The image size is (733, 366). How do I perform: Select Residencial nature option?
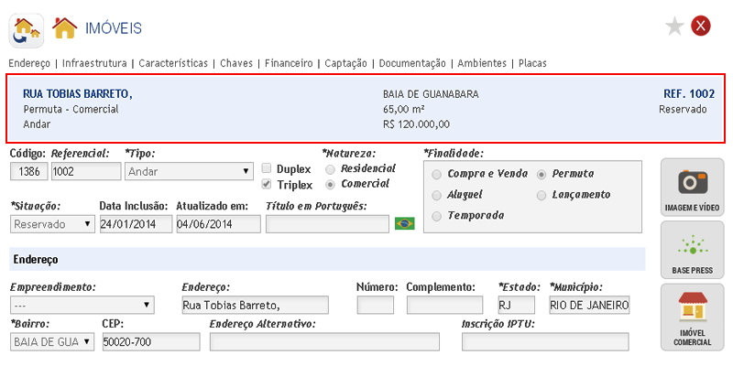click(x=331, y=169)
